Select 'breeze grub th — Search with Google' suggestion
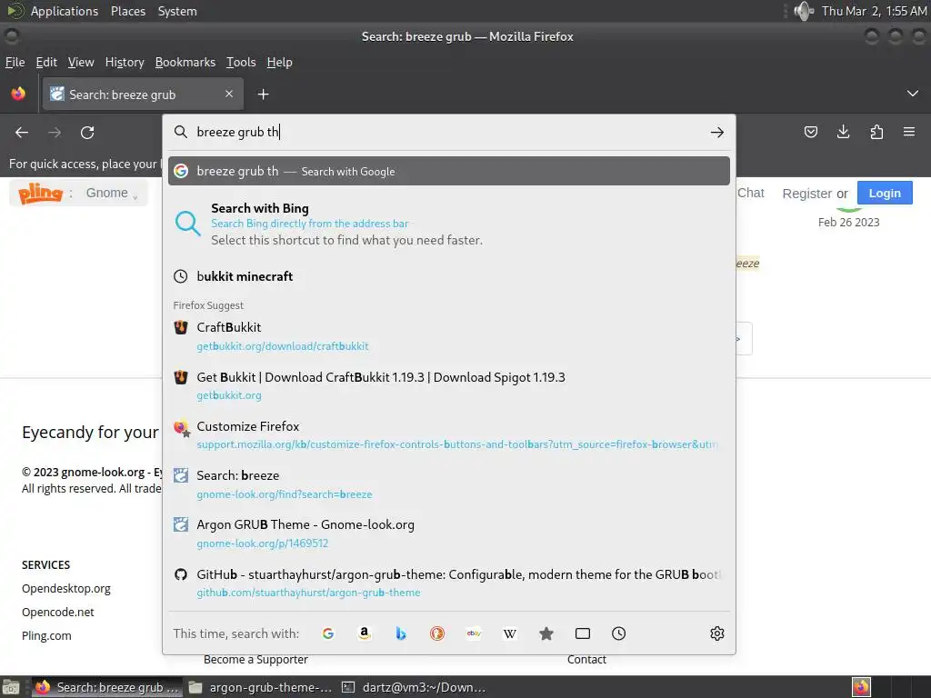The width and height of the screenshot is (931, 698). [449, 171]
